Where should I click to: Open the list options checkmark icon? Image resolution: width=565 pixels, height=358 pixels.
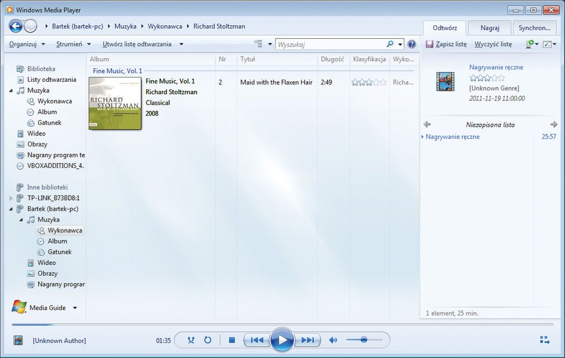547,44
